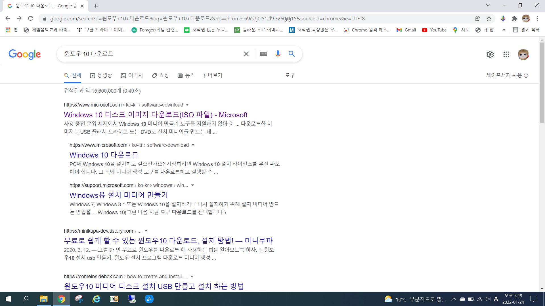Open the 미니쿠파 윈도우10 다운로드 result
The image size is (545, 306).
click(x=168, y=241)
